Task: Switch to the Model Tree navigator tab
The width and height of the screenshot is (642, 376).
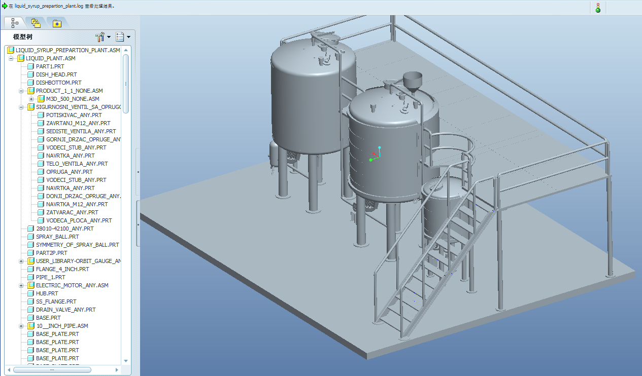Action: [x=14, y=23]
